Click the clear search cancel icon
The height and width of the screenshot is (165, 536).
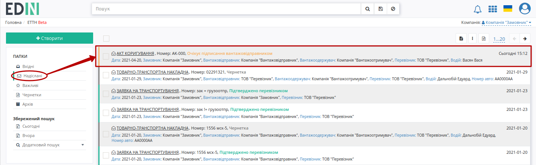[x=393, y=9]
